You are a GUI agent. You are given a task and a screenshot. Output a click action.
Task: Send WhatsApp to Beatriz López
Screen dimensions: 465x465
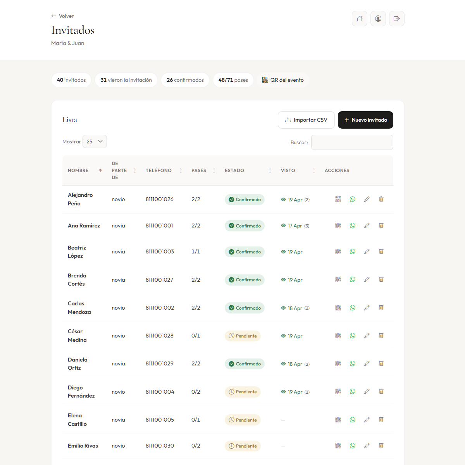[x=353, y=251]
